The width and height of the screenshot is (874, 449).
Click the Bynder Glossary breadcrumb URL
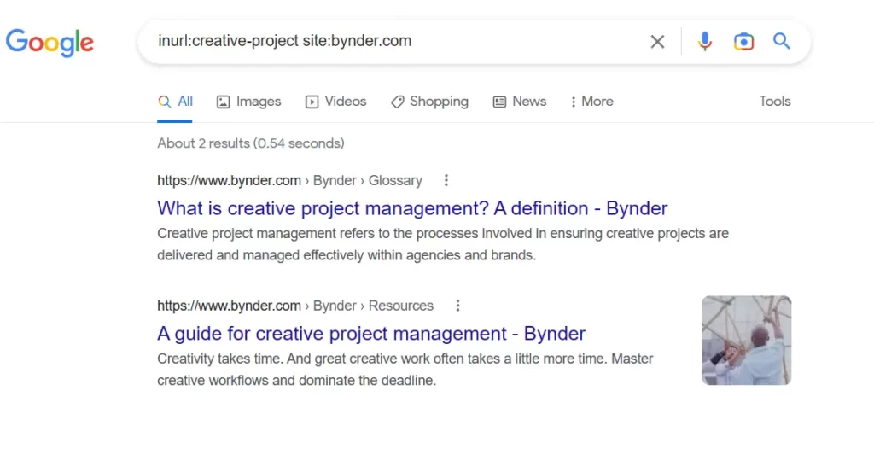coord(290,181)
